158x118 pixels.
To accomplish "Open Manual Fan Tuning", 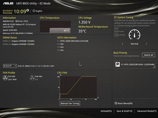I will [70, 103].
